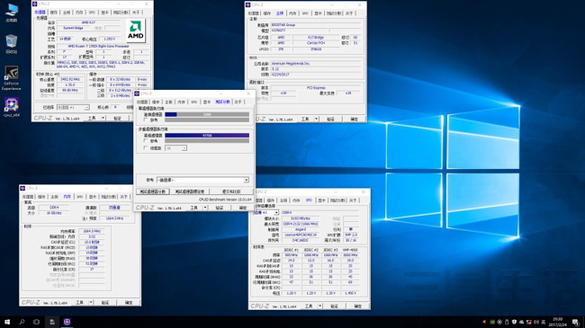Open tools dropdown arrow in memory window
Screen dimensions: 585x328
91,303
